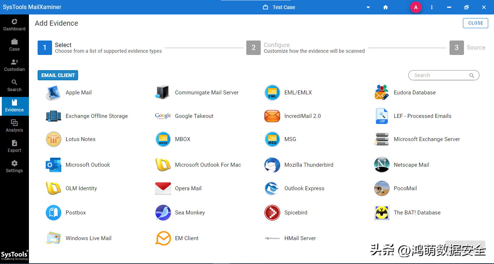Choose the Netscape Mail icon
This screenshot has width=494, height=264.
pyautogui.click(x=382, y=165)
